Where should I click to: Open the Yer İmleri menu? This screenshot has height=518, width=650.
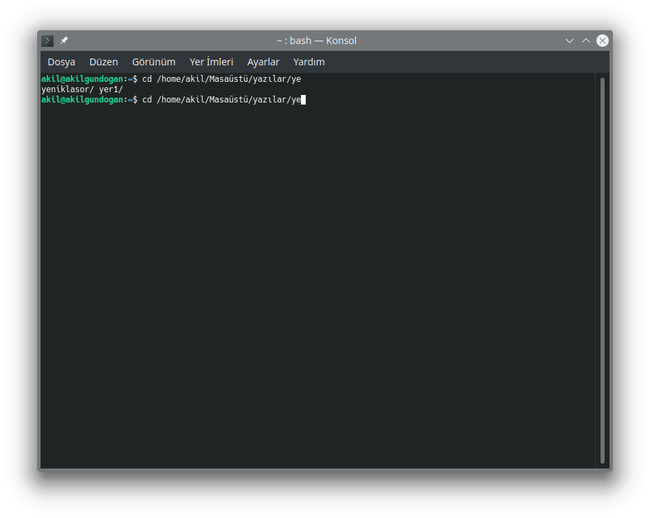212,62
